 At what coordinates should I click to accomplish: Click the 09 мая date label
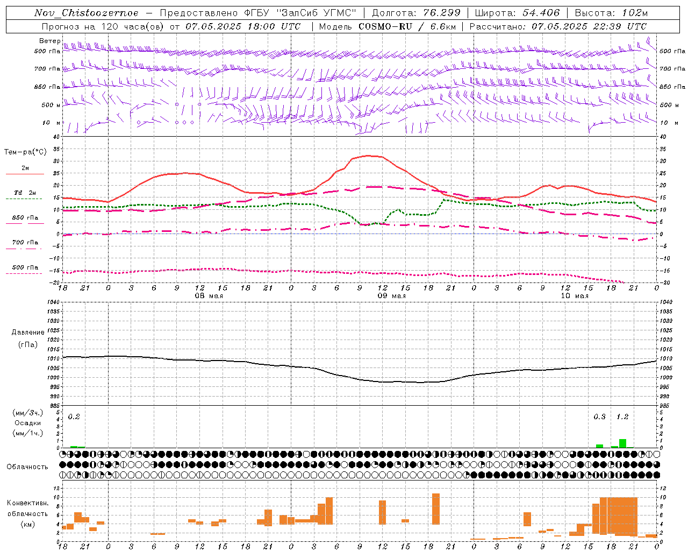point(392,296)
